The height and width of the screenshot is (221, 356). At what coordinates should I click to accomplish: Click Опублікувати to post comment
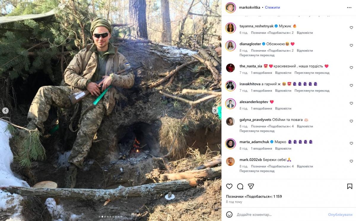[340, 214]
